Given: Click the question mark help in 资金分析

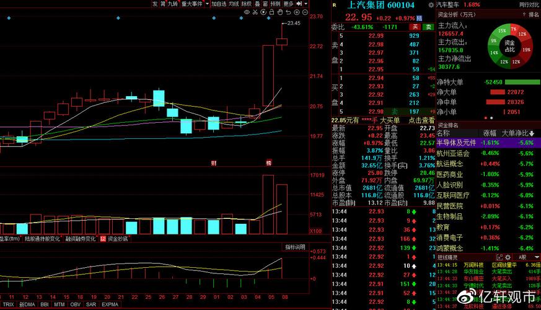Looking at the screenshot, I should (x=524, y=15).
